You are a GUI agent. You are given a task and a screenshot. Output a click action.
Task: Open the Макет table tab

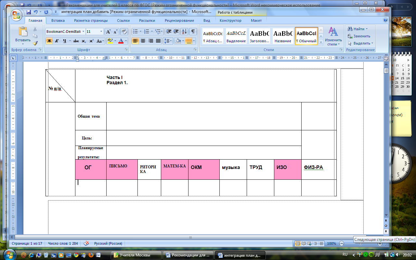(x=256, y=20)
